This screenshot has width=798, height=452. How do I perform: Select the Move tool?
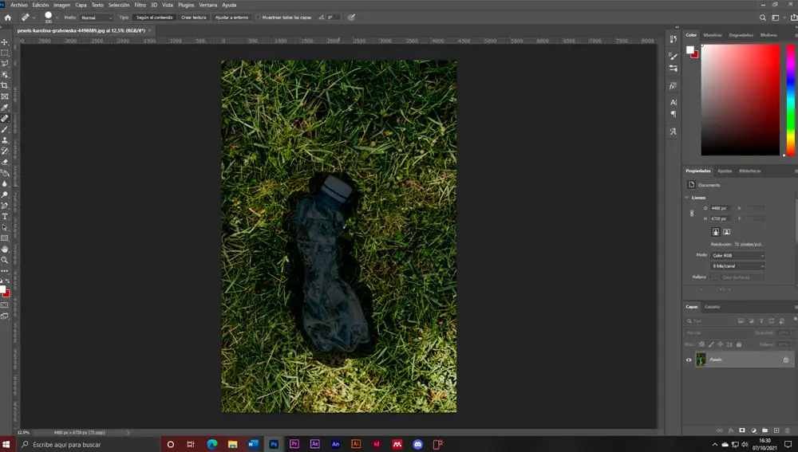tap(5, 42)
